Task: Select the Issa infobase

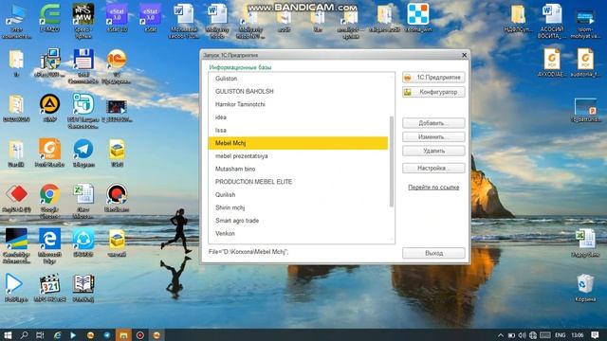Action: point(298,131)
